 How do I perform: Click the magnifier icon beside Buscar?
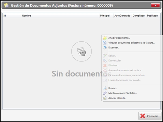click(105, 88)
